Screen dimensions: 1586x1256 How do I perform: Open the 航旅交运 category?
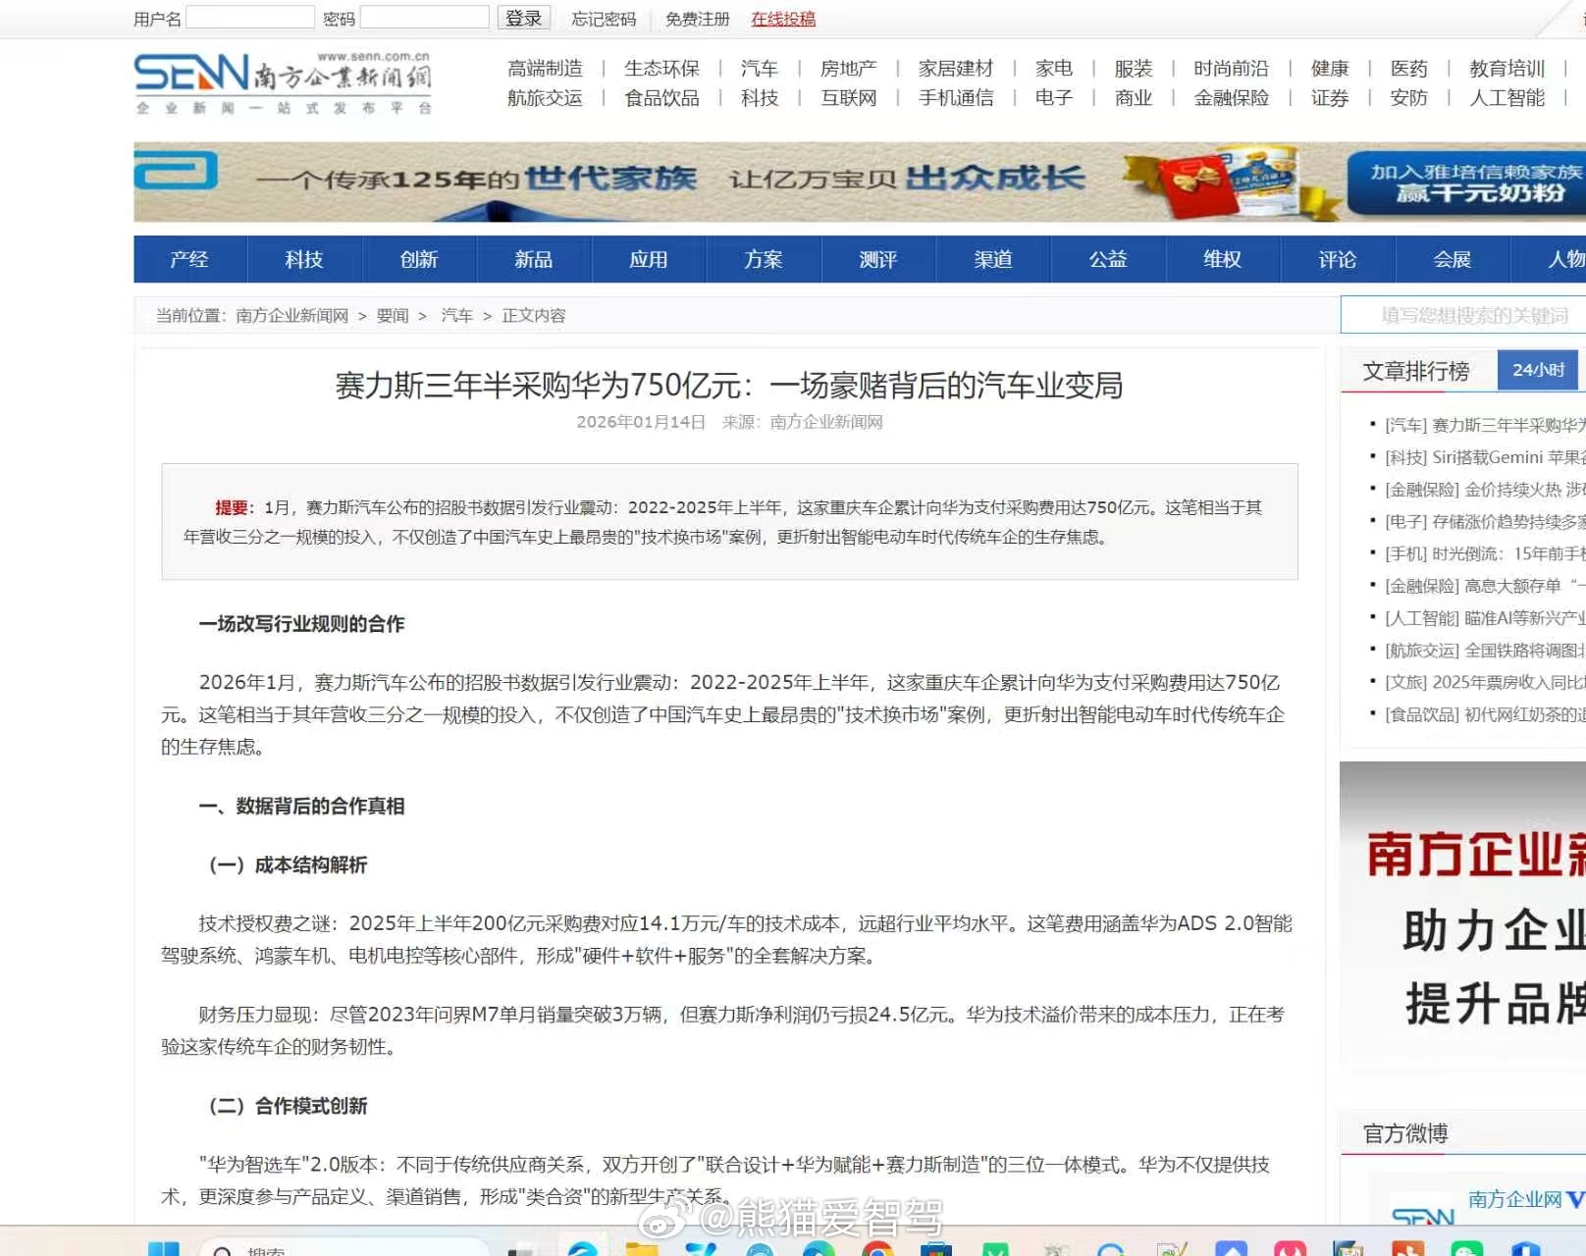coord(545,98)
